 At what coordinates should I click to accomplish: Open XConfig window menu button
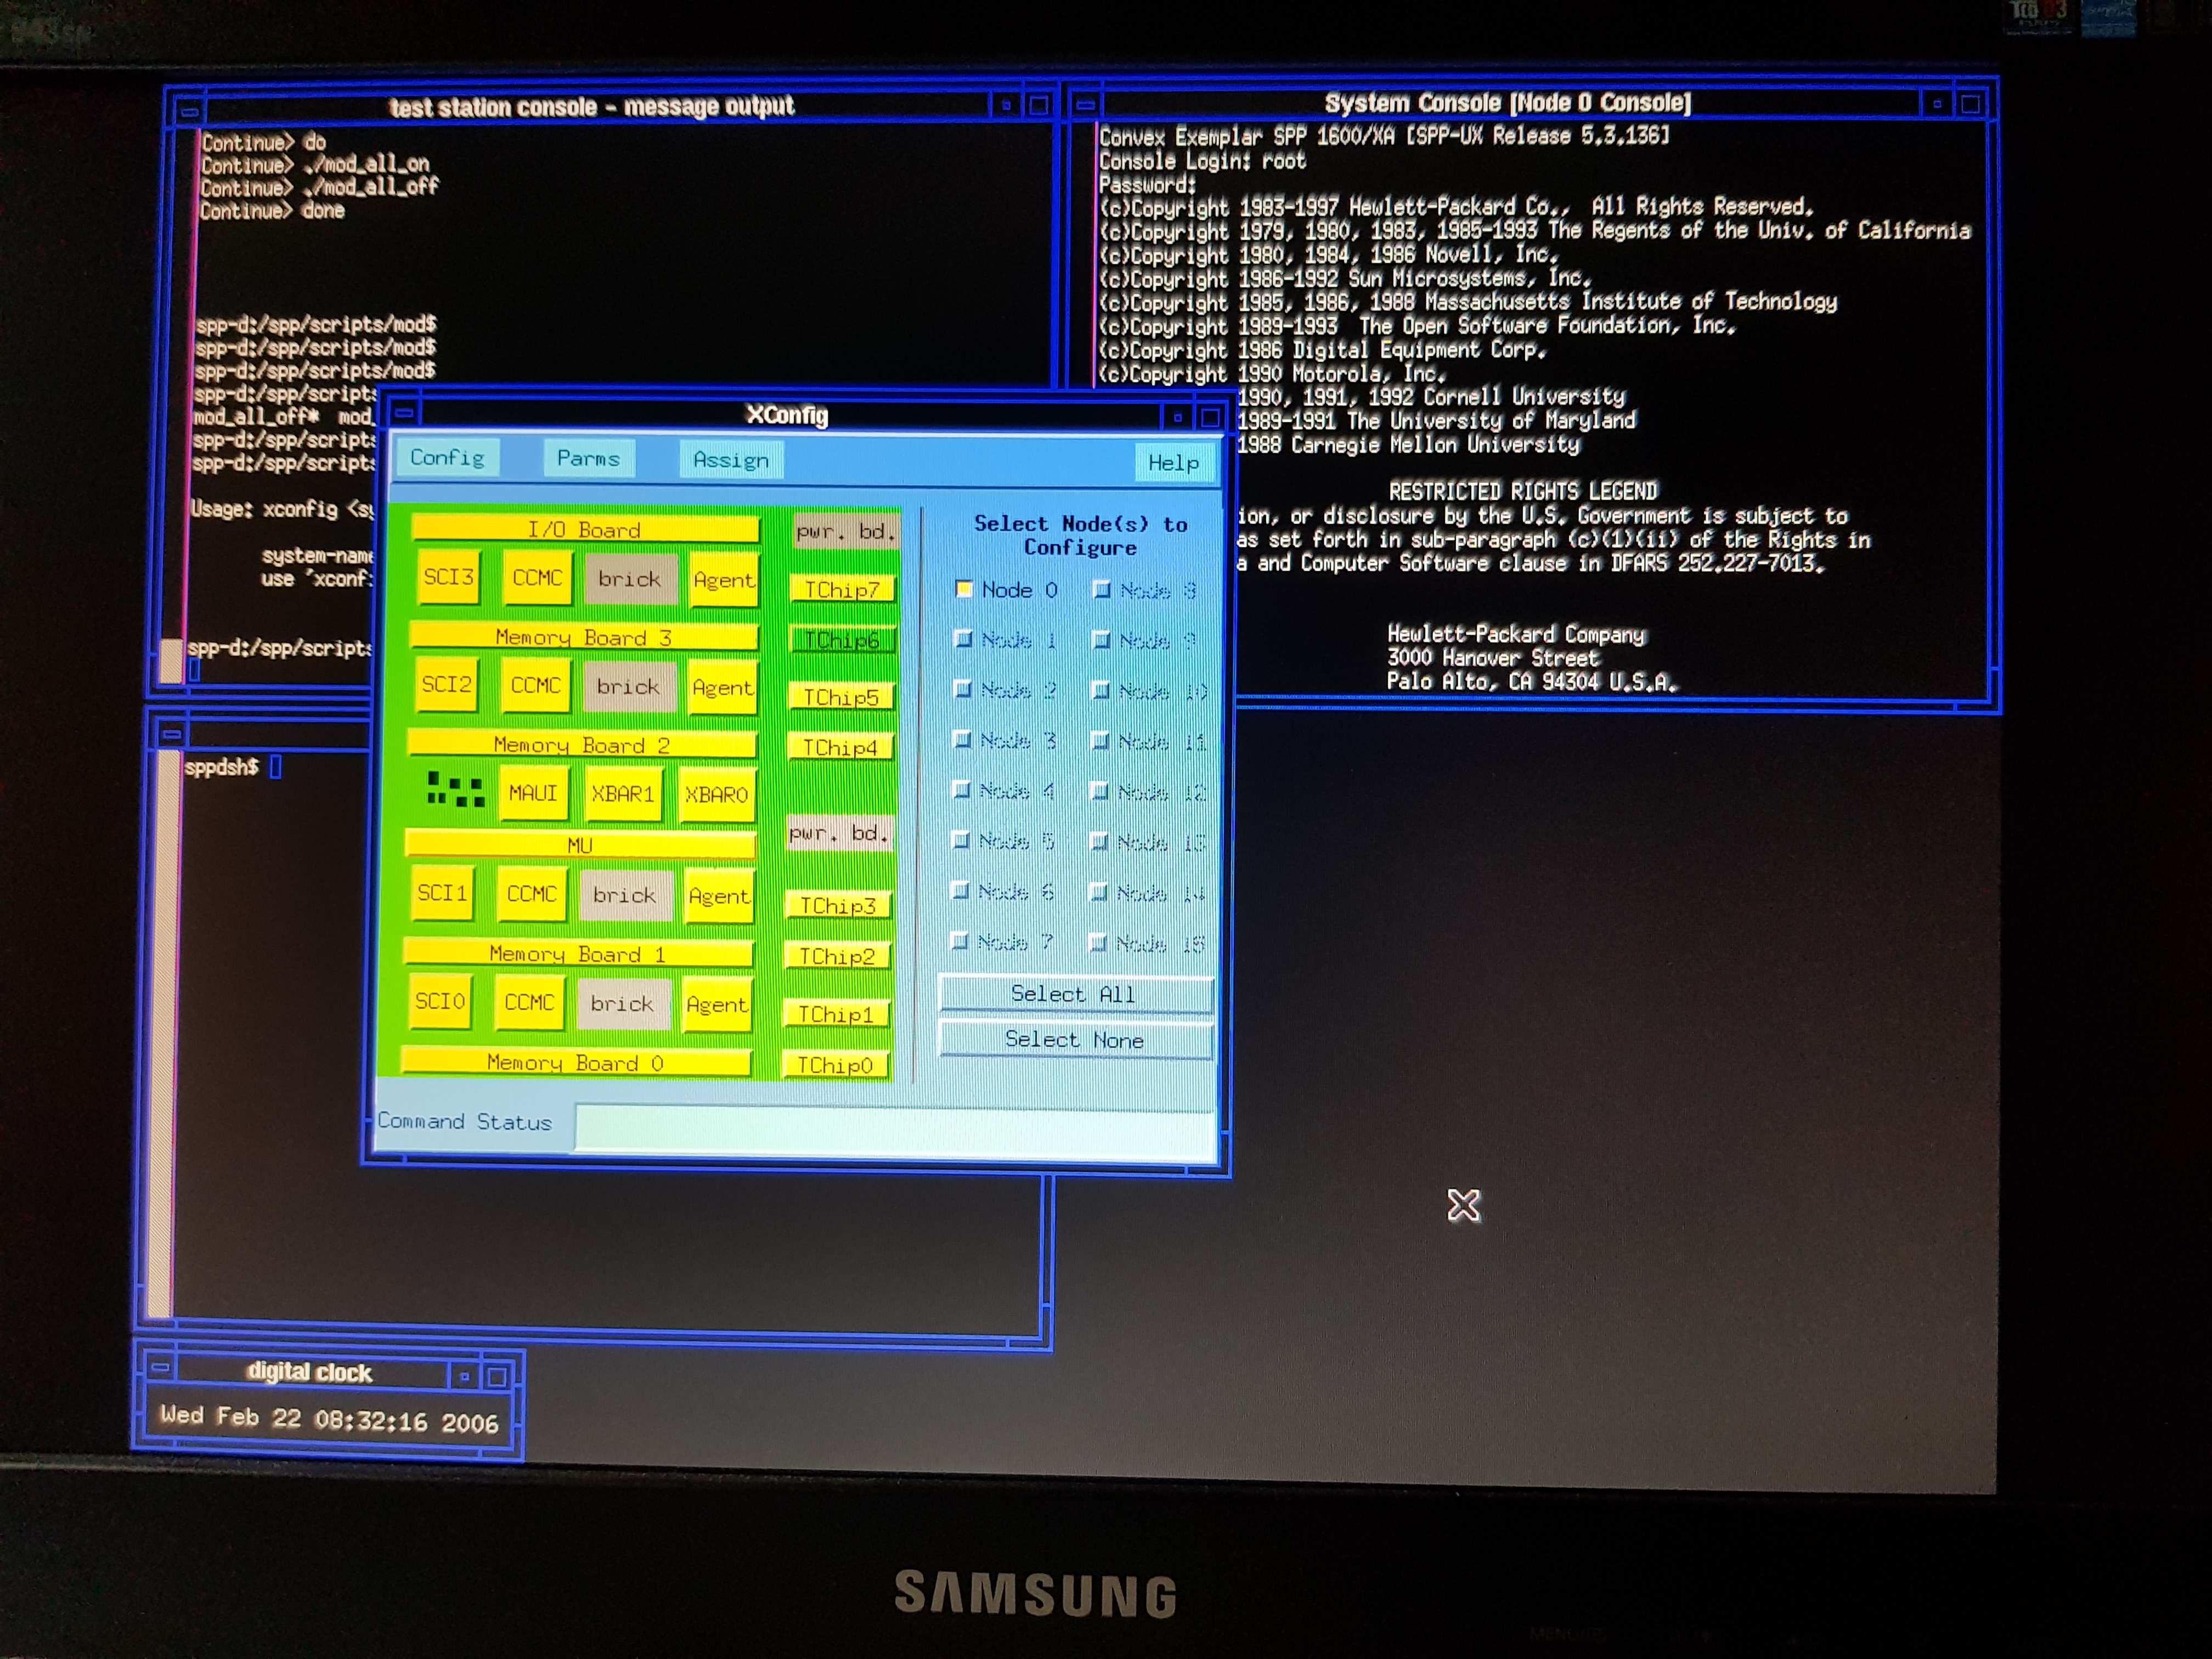(404, 412)
